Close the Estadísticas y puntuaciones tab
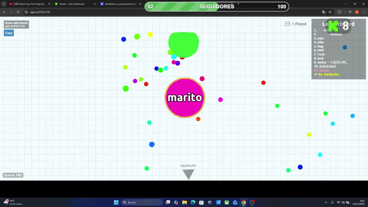 [140, 4]
